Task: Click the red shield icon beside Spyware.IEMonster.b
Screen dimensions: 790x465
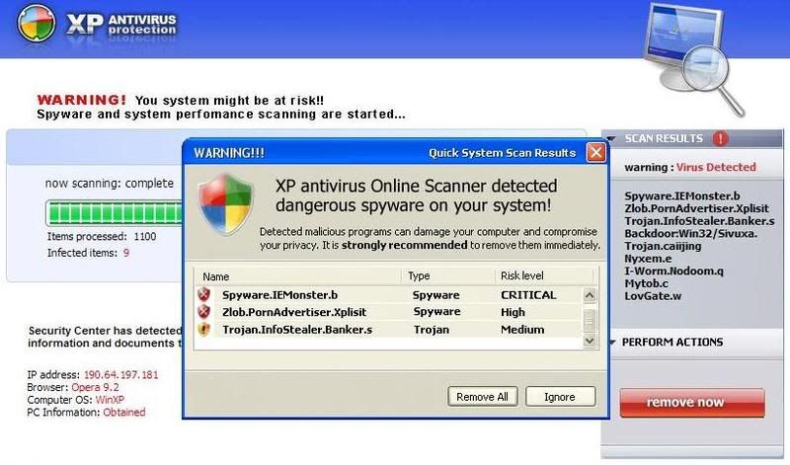Action: click(204, 295)
